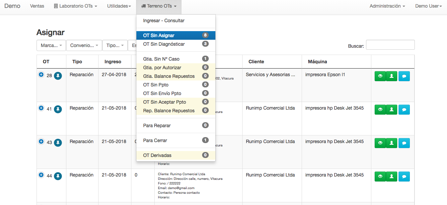Viewport: 447px width, 205px height.
Task: Go to Ventas in the navbar
Action: pos(37,6)
